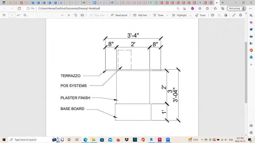Open AutoCAD from the taskbar
This screenshot has height=143, width=255.
(160, 140)
